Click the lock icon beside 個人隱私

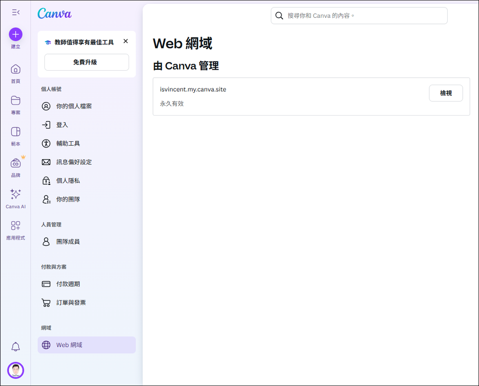[x=46, y=181]
